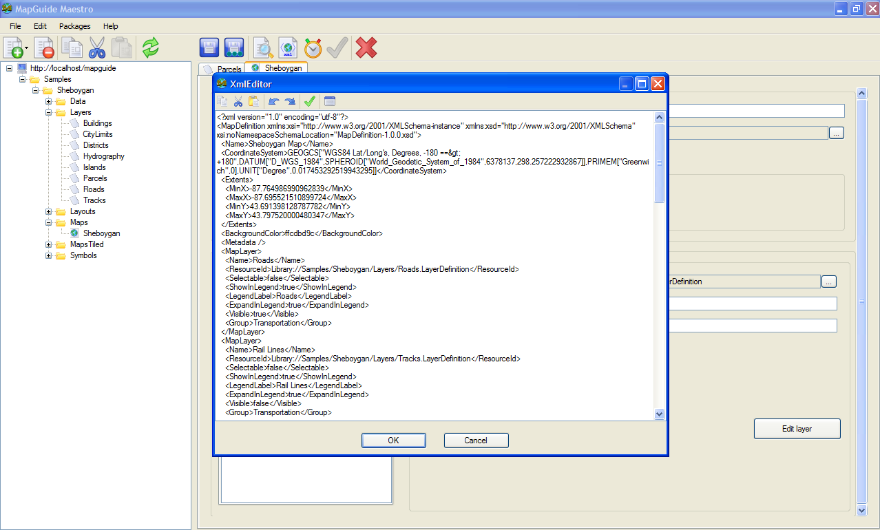Select the CityLimits layer in tree

(98, 134)
